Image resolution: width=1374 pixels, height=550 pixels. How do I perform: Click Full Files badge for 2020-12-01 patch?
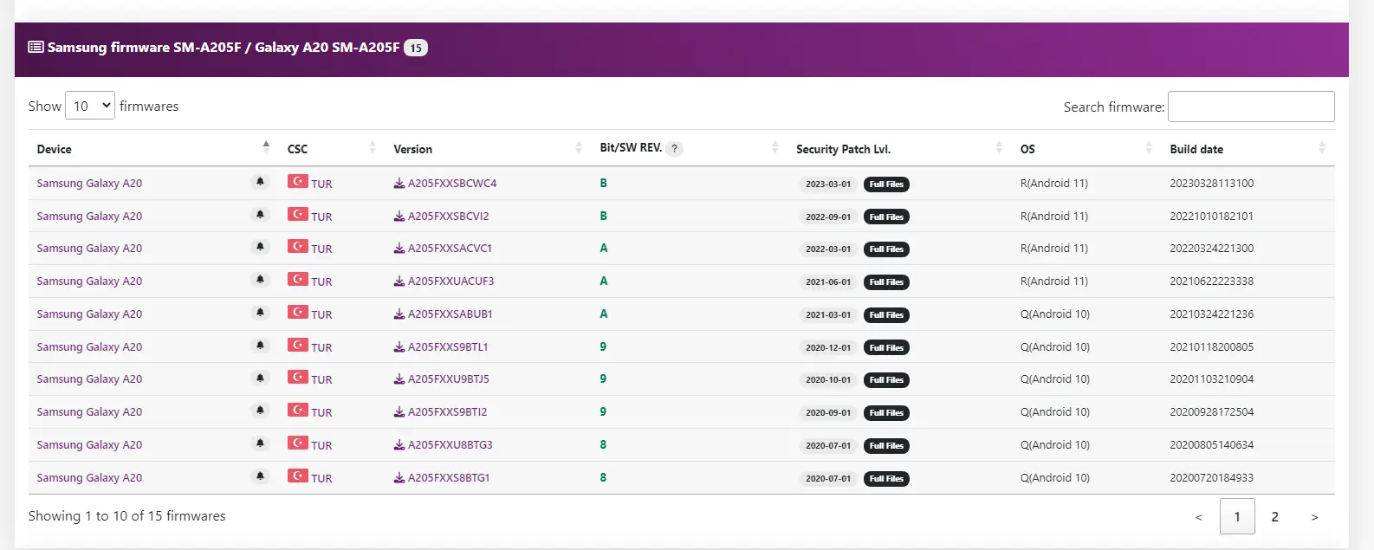click(886, 348)
